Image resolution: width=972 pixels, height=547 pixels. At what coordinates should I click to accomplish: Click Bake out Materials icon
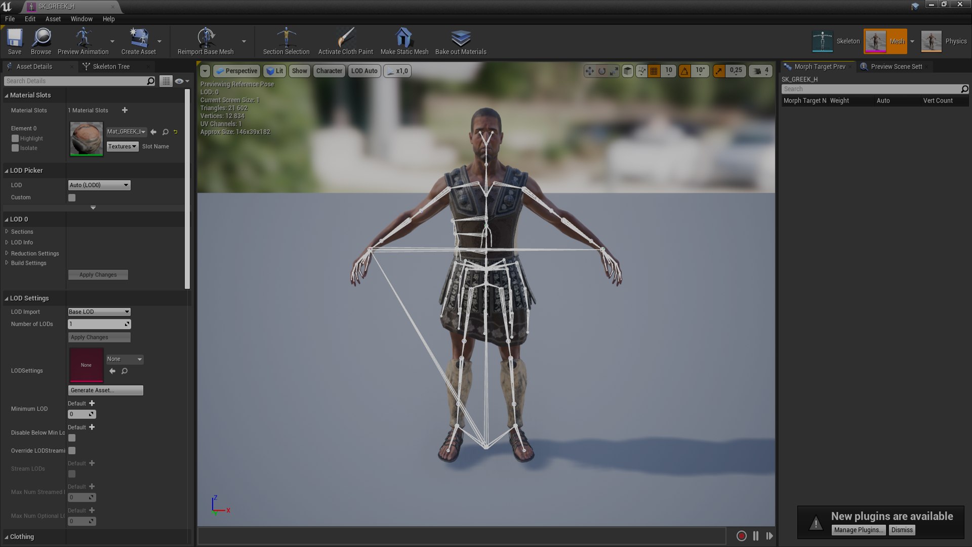click(461, 38)
